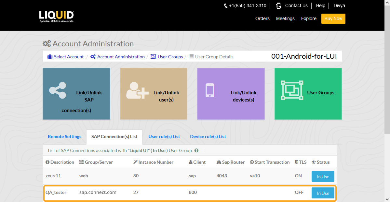Screen dimensions: 390x202
Task: Click the OFF TLS value for QA_tester
Action: click(x=299, y=192)
